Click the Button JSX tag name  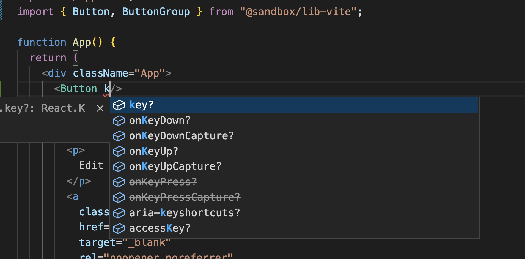click(x=79, y=88)
